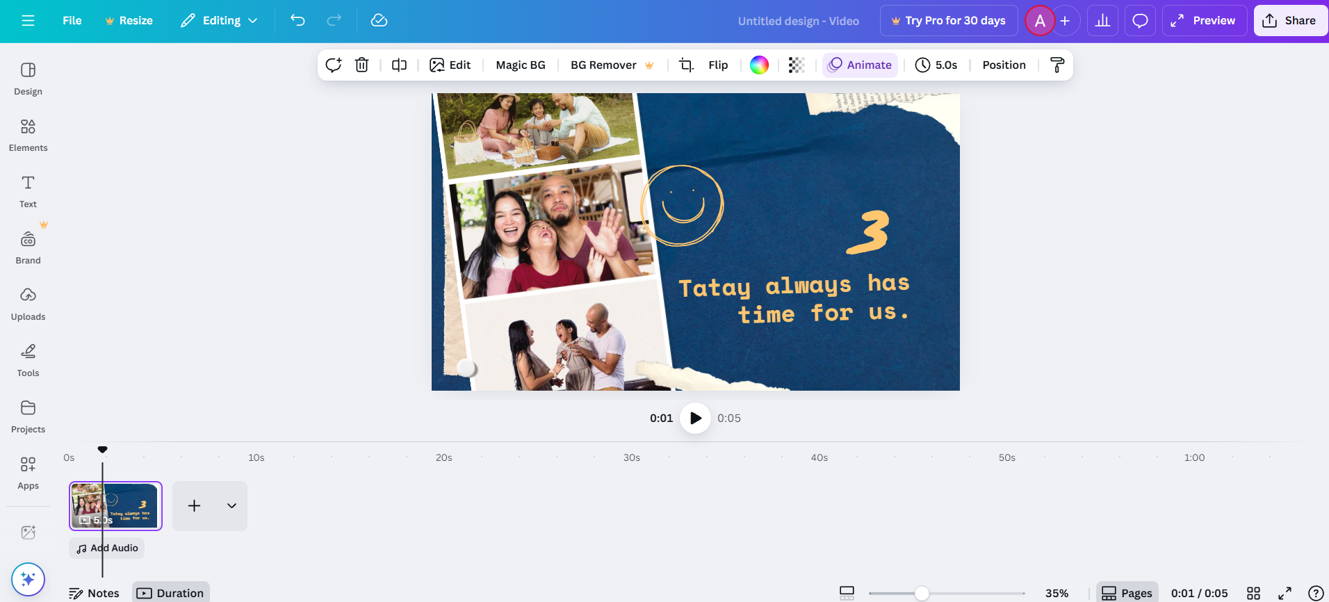This screenshot has width=1329, height=602.
Task: Undo the last action
Action: click(x=297, y=21)
